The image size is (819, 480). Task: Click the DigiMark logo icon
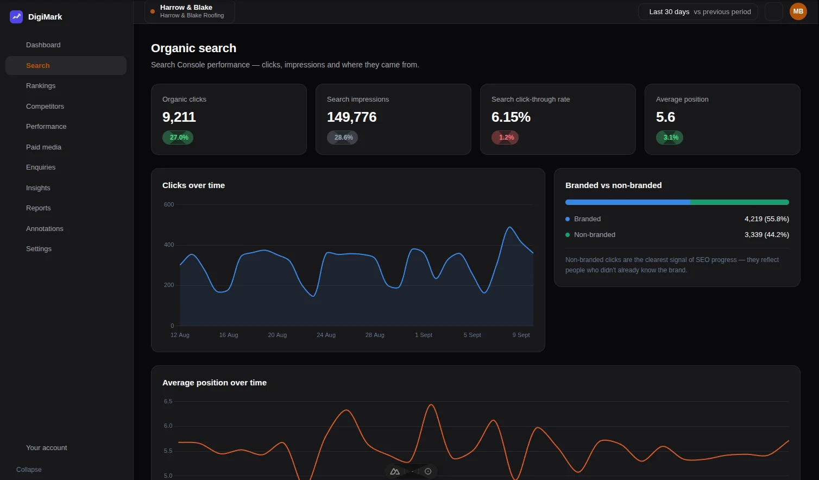[16, 17]
